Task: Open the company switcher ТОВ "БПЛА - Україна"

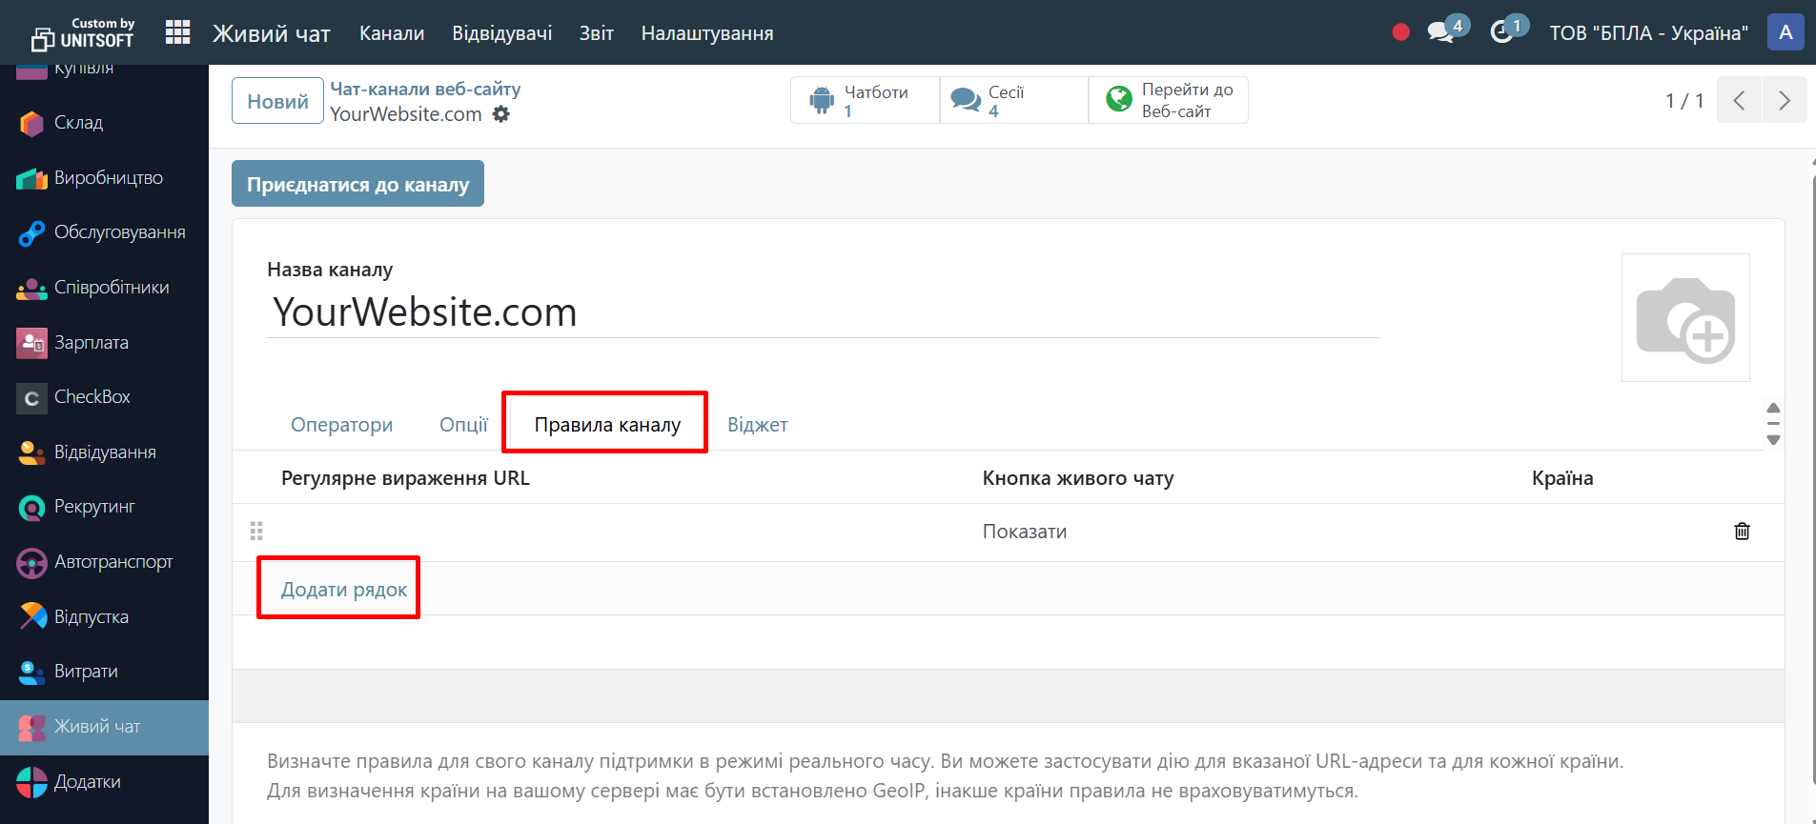Action: tap(1648, 33)
